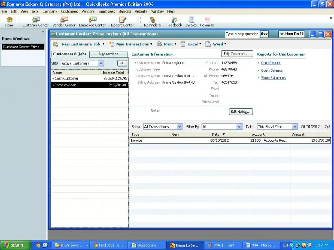
Task: Open the Lists menu
Action: pyautogui.click(x=35, y=12)
